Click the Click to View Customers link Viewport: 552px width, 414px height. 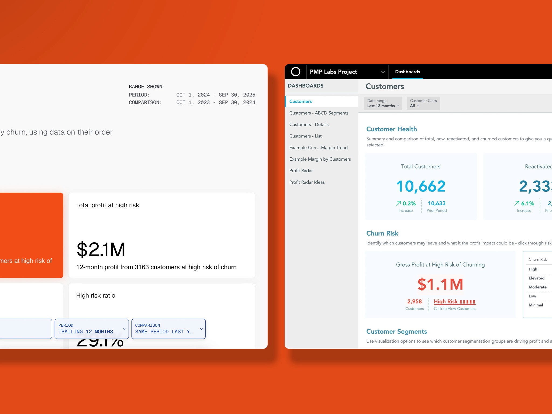pos(454,309)
